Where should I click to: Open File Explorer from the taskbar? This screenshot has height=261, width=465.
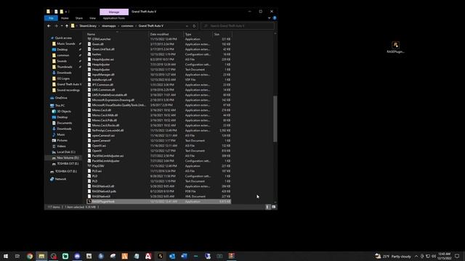pyautogui.click(x=41, y=256)
